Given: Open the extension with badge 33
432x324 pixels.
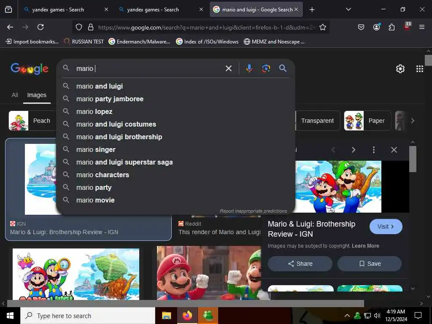Looking at the screenshot, I should click(407, 27).
